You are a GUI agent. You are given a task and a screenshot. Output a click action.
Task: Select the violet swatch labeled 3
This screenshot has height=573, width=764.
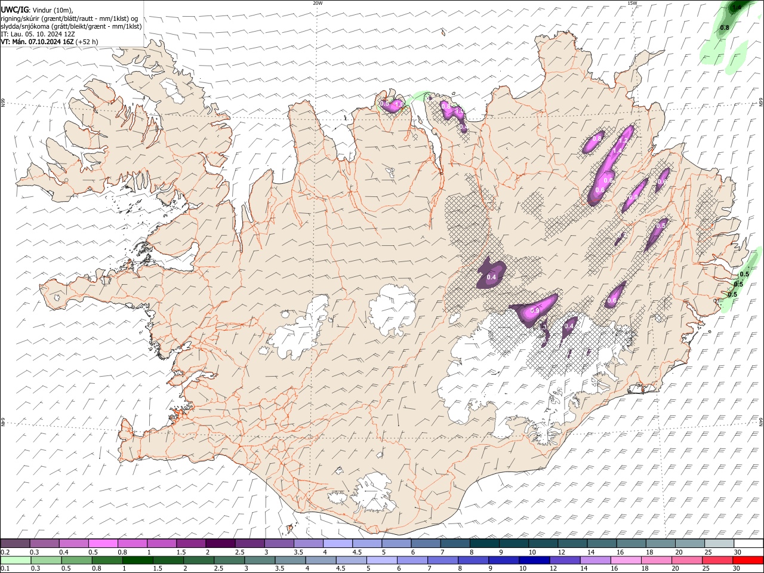coord(278,543)
